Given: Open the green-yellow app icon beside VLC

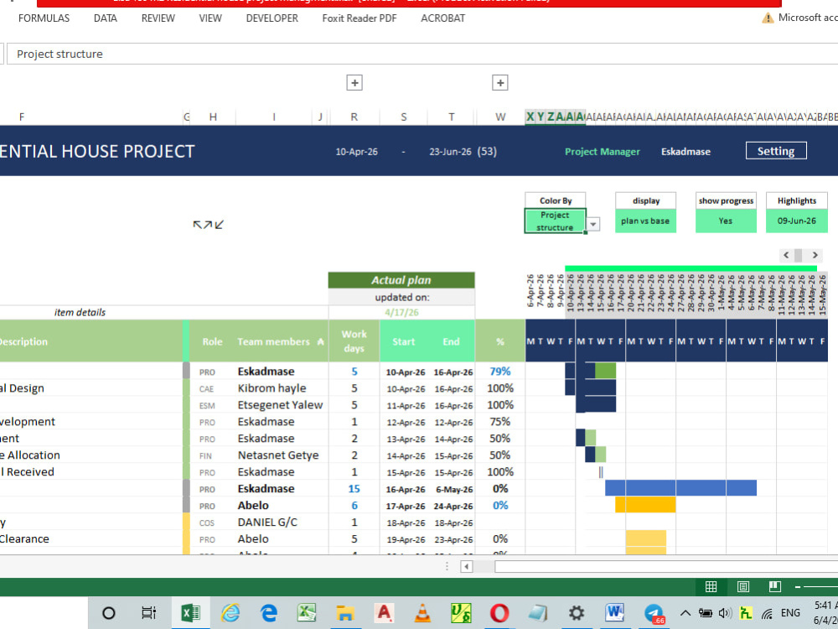Looking at the screenshot, I should 461,613.
